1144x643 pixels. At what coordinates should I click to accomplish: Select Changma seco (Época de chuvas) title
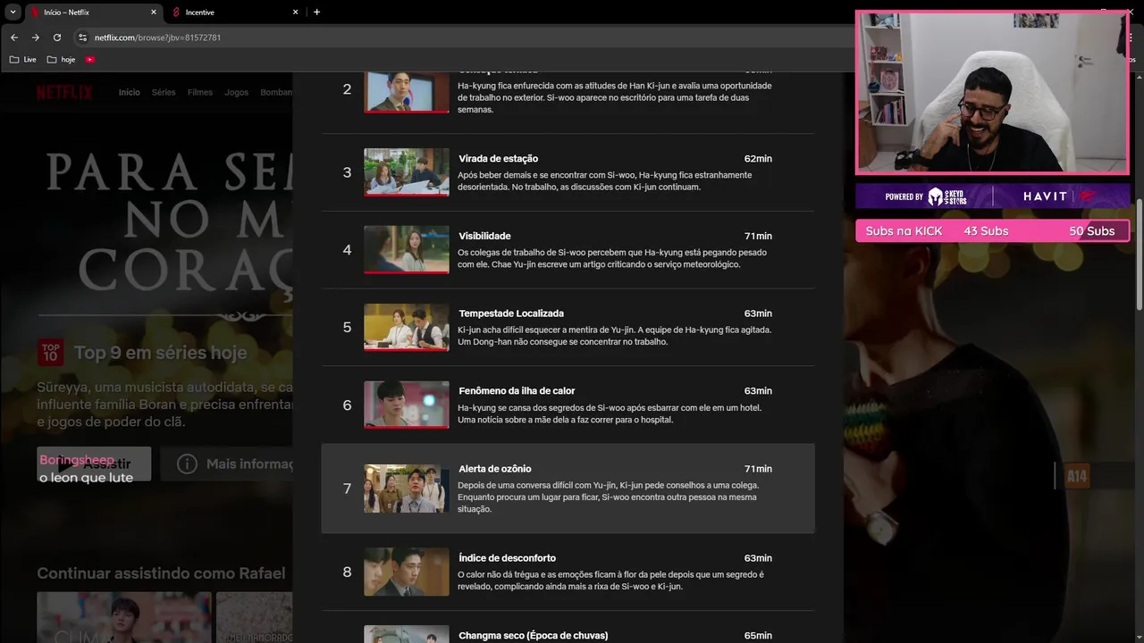534,636
